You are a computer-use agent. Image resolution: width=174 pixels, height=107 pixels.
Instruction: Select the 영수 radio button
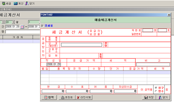[156, 91]
